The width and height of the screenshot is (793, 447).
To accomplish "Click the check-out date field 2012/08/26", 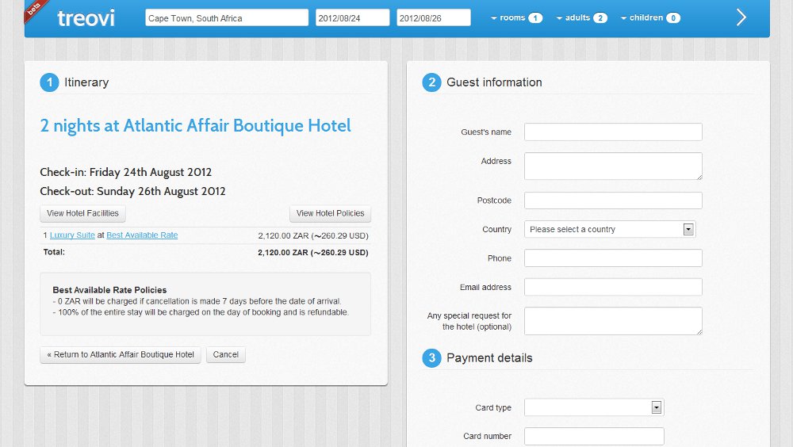I will [434, 17].
